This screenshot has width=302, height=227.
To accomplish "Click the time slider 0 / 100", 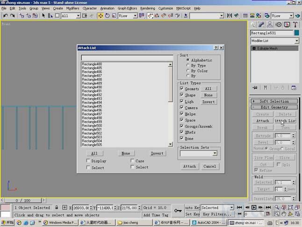I will click(23, 200).
